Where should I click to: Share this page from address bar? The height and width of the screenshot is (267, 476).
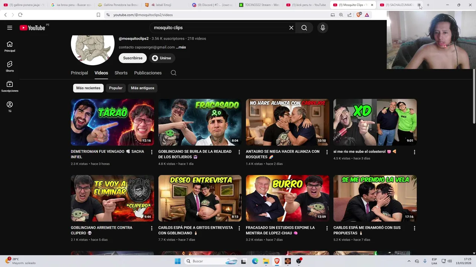click(x=350, y=15)
